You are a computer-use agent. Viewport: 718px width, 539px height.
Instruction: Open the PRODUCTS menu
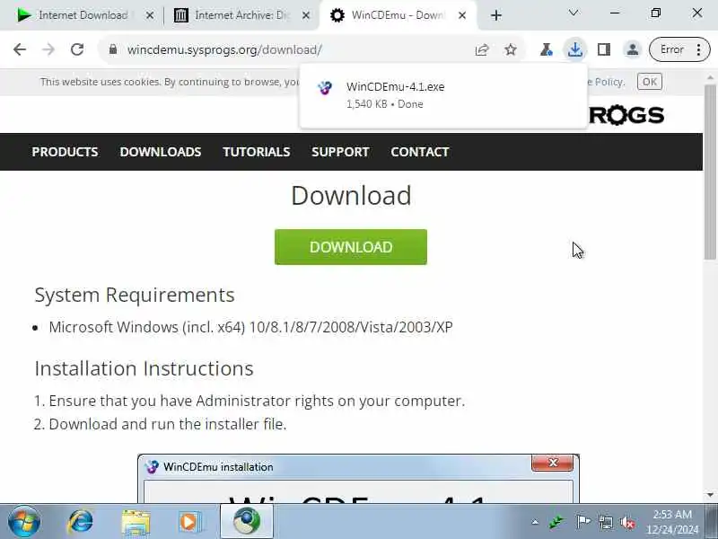pyautogui.click(x=65, y=152)
